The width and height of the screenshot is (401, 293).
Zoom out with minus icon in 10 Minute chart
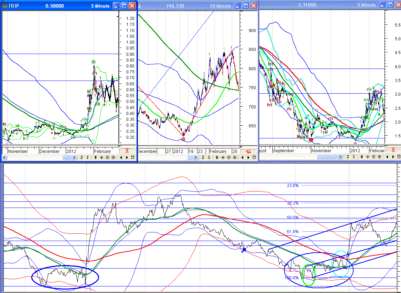[x=229, y=157]
